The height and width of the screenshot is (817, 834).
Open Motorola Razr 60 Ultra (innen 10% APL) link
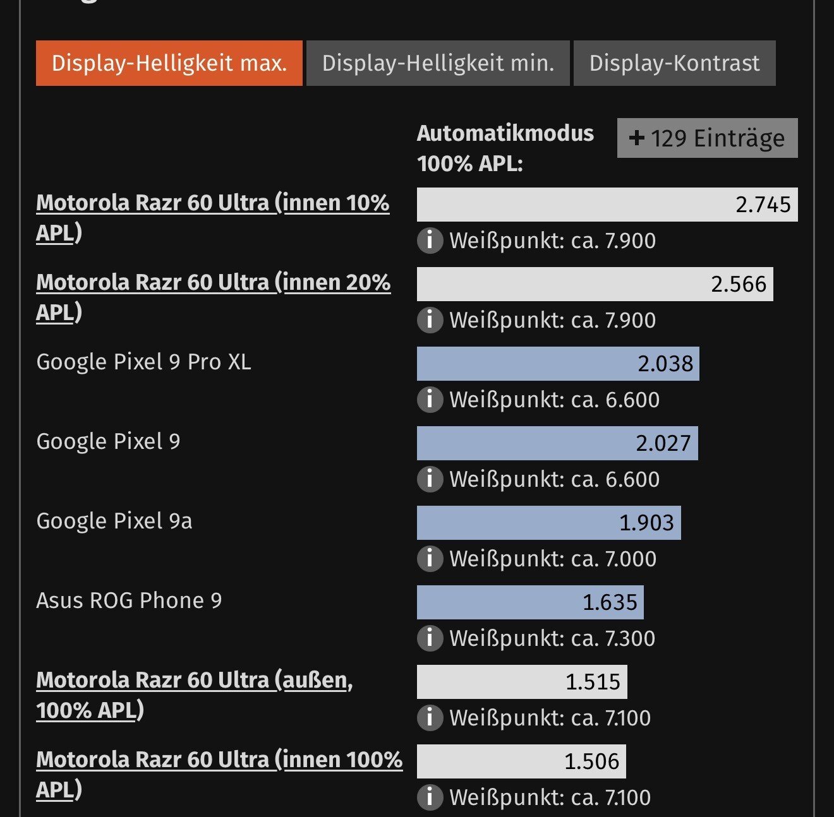212,203
